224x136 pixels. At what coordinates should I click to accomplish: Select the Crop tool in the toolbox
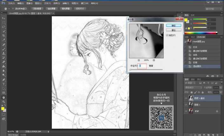(3, 36)
